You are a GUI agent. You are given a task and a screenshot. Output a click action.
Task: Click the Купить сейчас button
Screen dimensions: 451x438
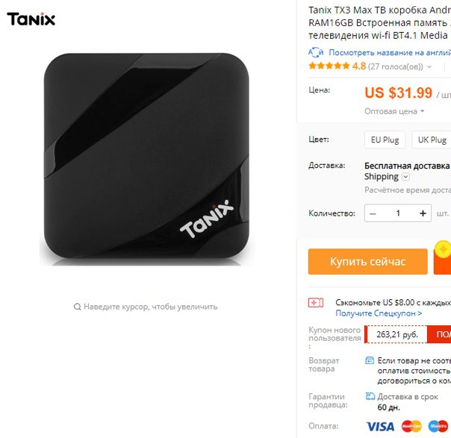tap(368, 262)
